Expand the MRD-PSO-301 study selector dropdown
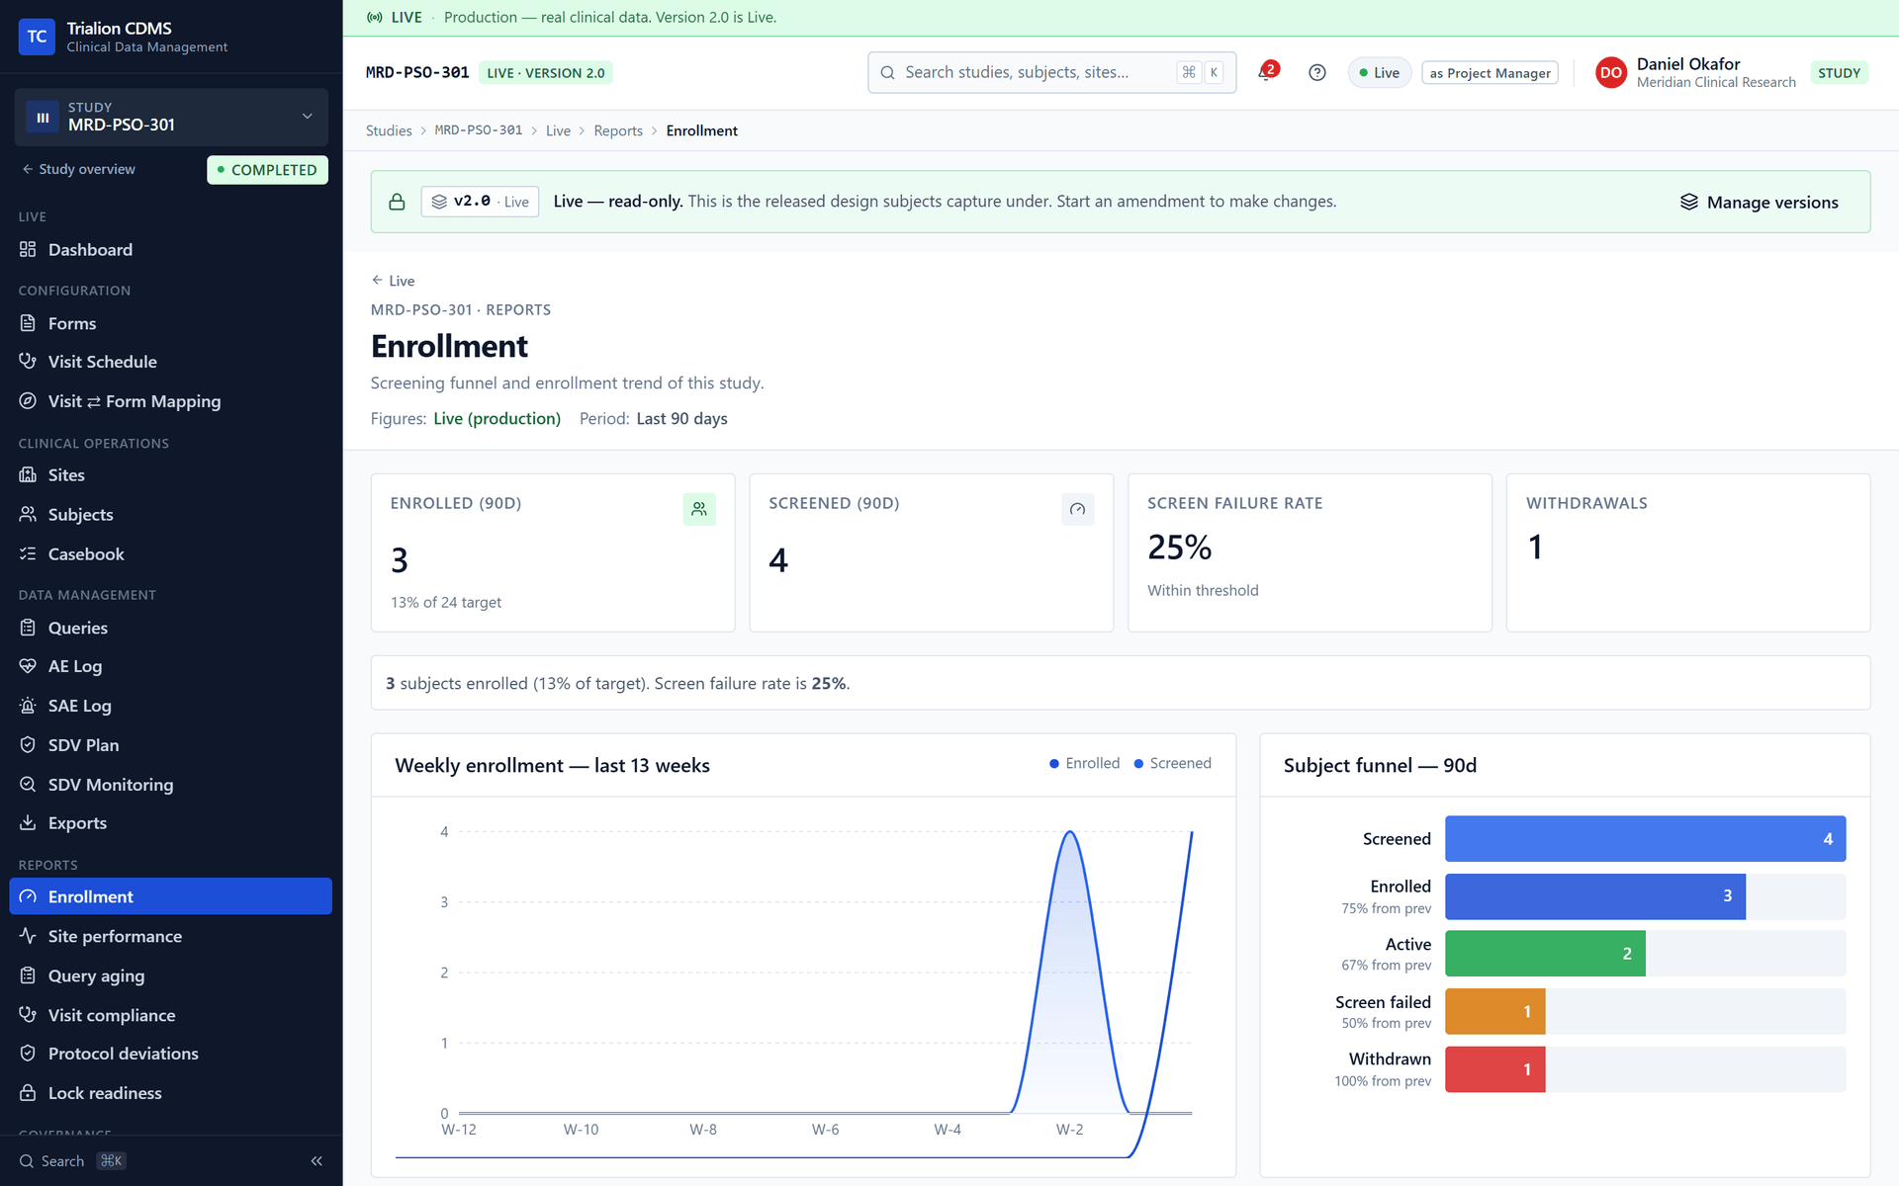This screenshot has width=1899, height=1186. coord(171,117)
